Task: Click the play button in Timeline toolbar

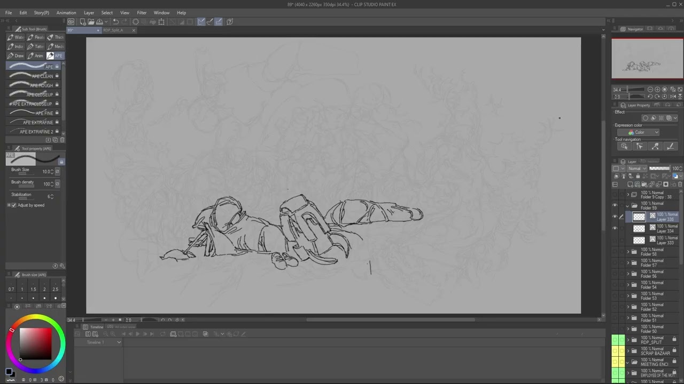Action: 137,334
